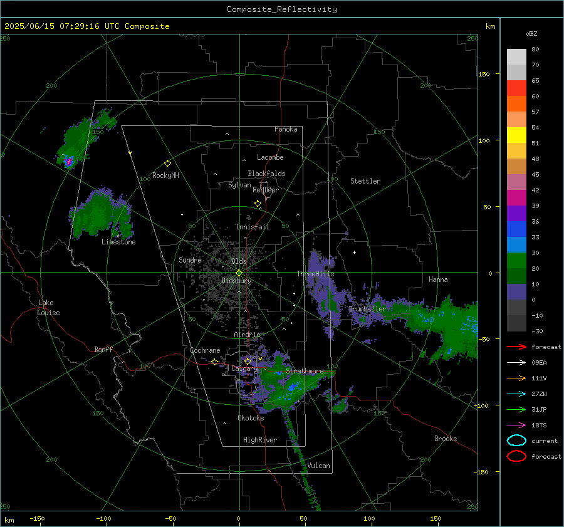Select the Olds label

239,261
